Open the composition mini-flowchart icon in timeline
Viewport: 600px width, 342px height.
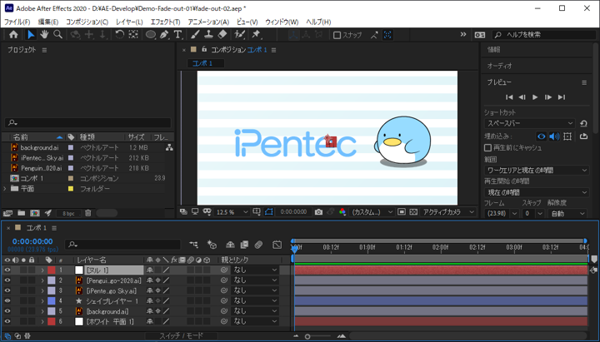click(x=193, y=245)
